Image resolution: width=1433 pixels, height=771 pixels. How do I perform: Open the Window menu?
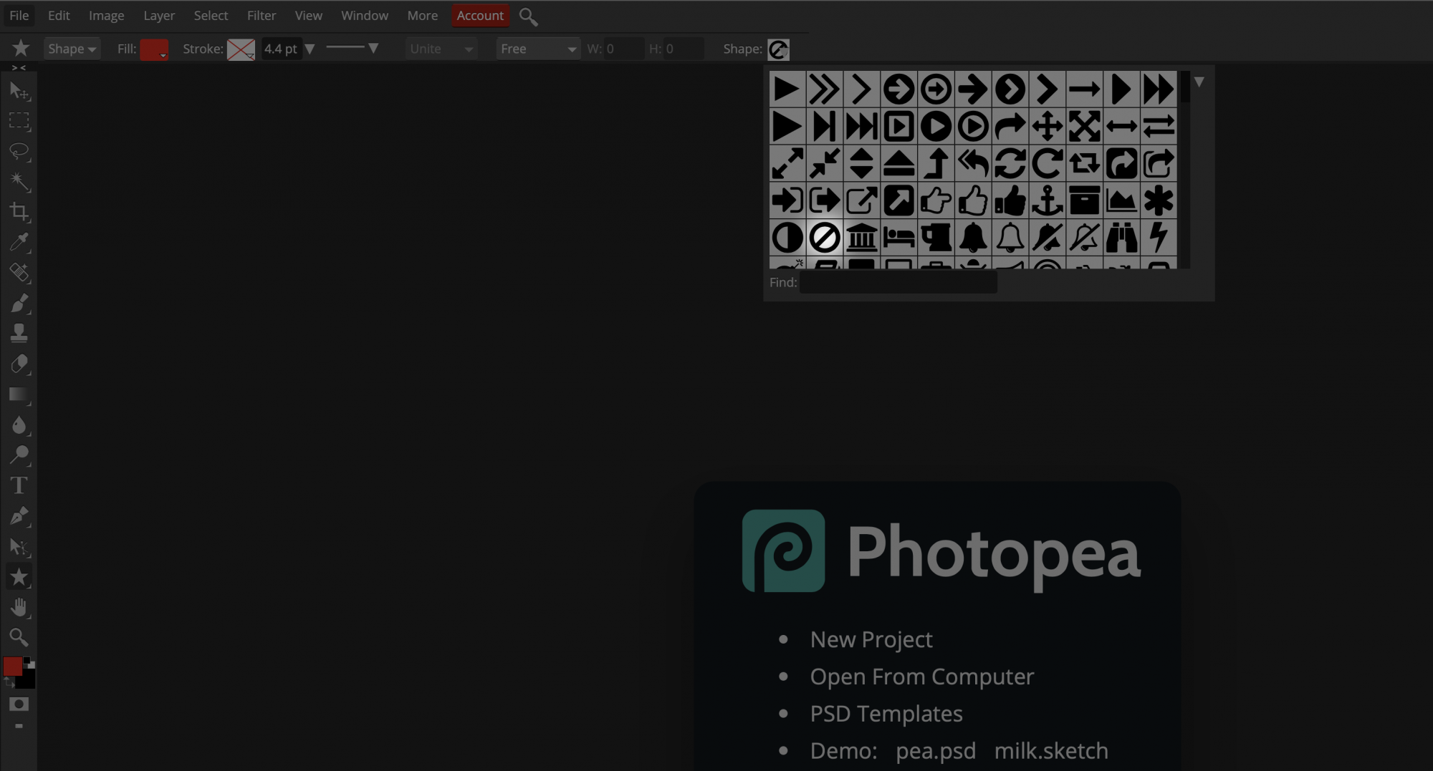click(365, 15)
